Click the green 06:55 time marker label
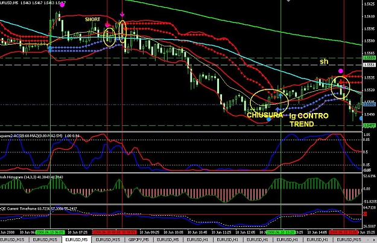 (x=50, y=233)
